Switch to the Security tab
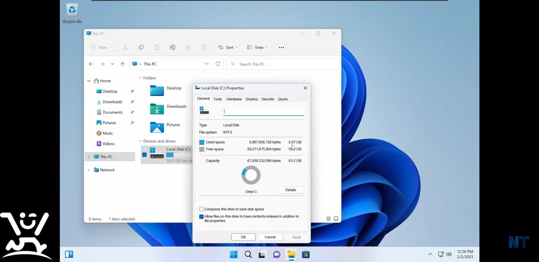This screenshot has width=539, height=262. (x=268, y=99)
